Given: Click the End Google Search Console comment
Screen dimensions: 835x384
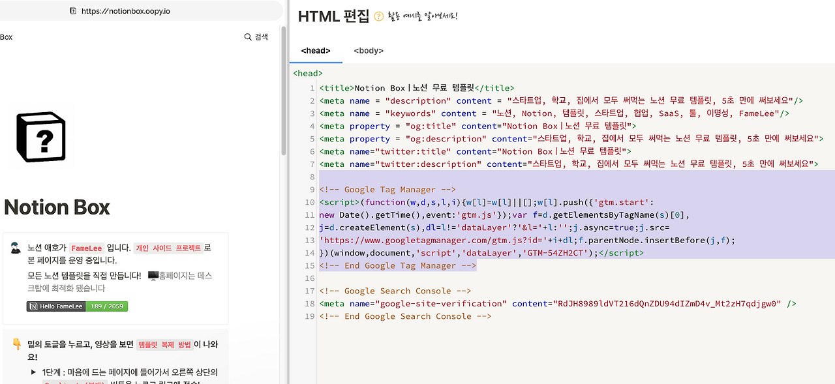Looking at the screenshot, I should point(405,316).
